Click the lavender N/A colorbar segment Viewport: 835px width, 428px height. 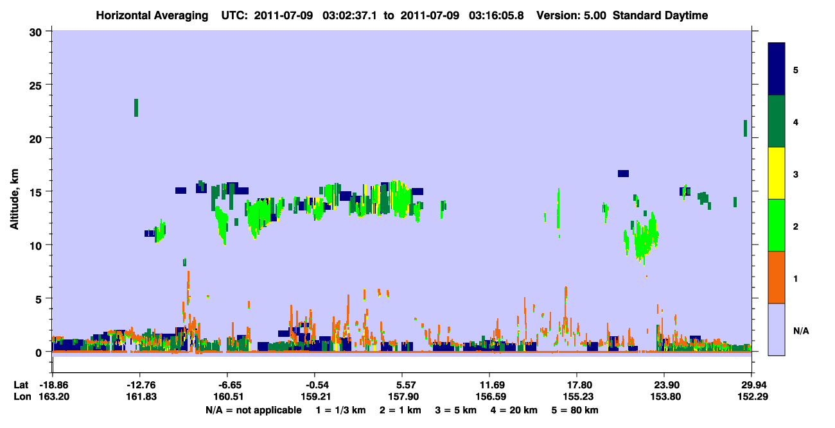777,329
